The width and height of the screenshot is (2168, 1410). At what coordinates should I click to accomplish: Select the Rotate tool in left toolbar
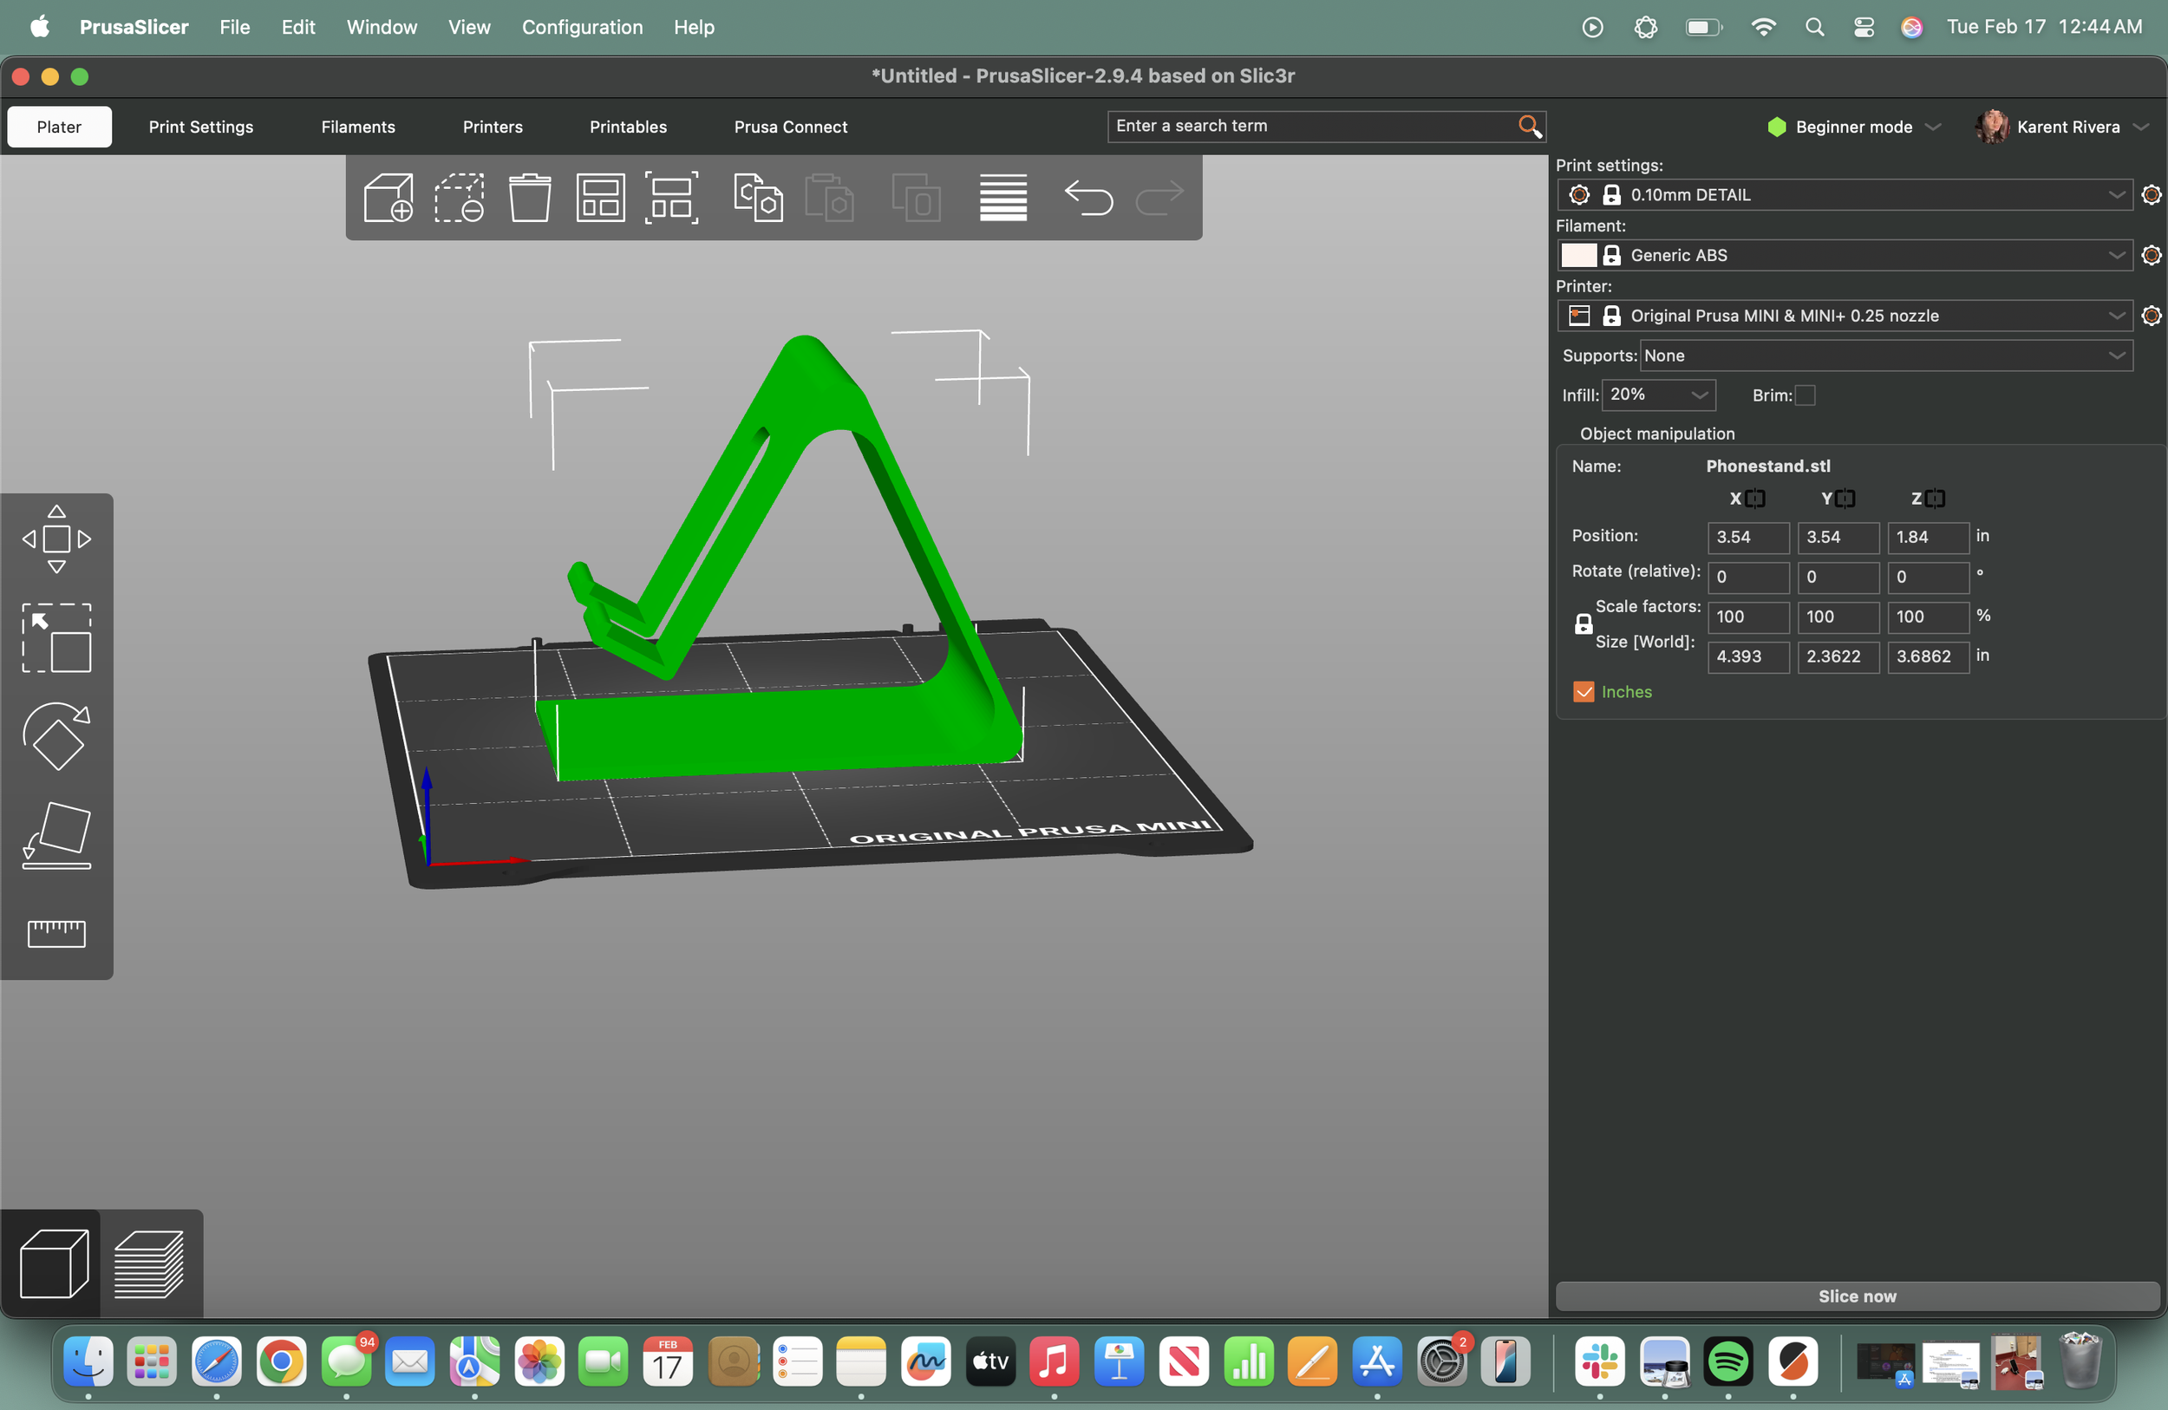click(x=56, y=736)
